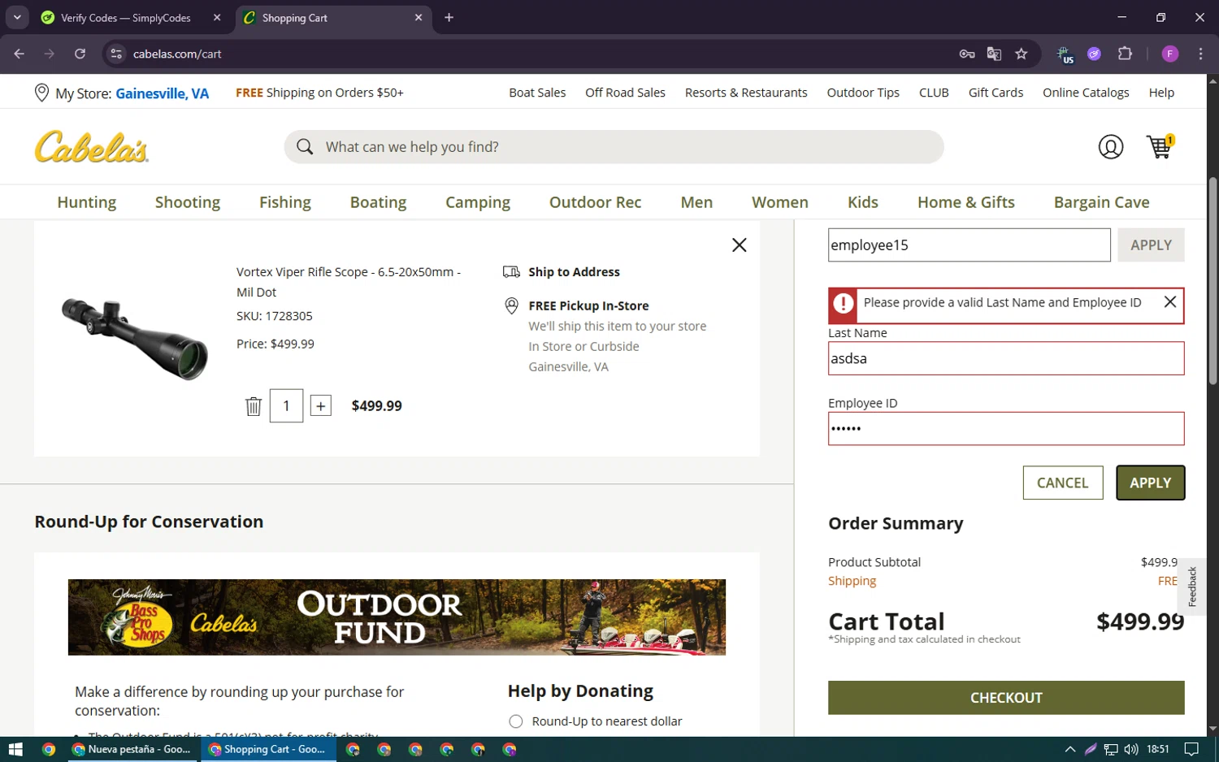Screen dimensions: 1219x762
Task: Close the Shopping Cart tab
Action: pyautogui.click(x=419, y=17)
